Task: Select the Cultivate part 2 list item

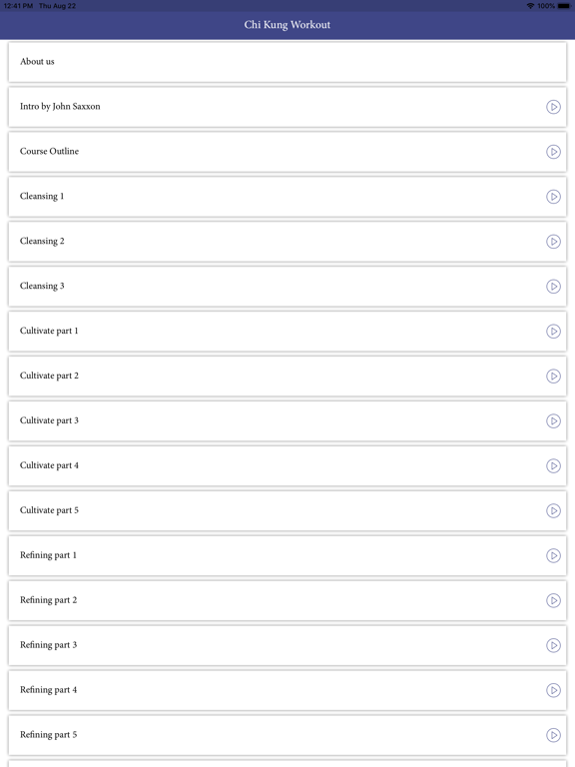Action: [x=287, y=376]
